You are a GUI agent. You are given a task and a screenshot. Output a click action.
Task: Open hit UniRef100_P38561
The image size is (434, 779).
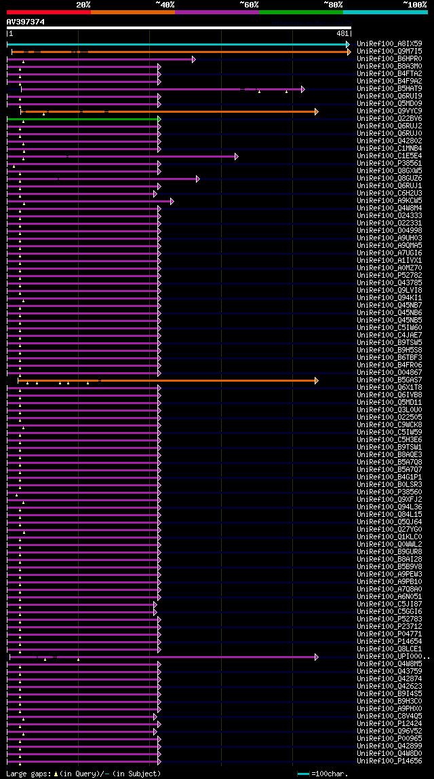click(x=389, y=164)
